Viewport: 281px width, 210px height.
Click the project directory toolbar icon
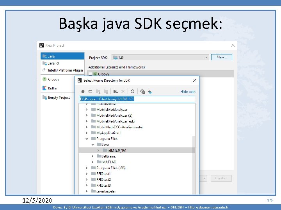point(98,92)
